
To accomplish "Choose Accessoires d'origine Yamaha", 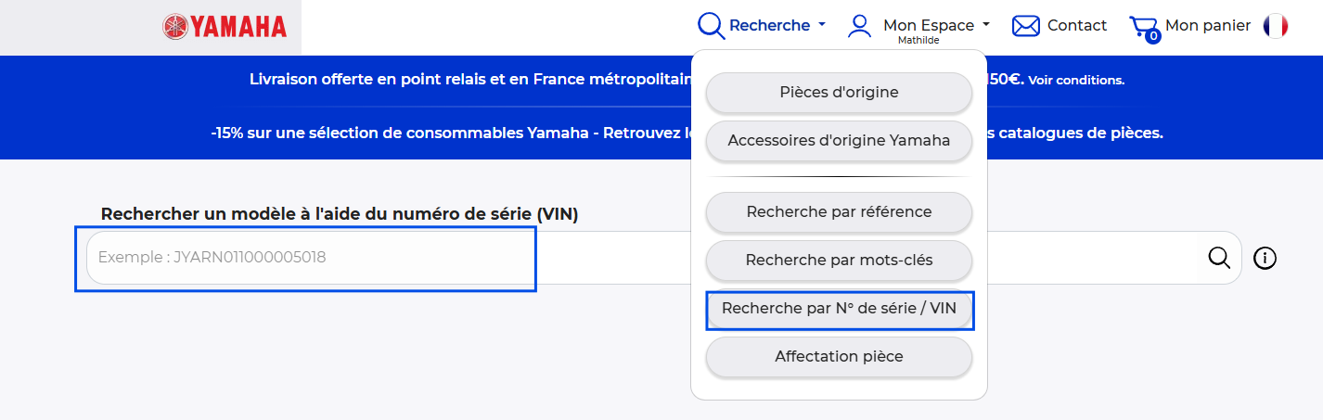I will click(839, 141).
